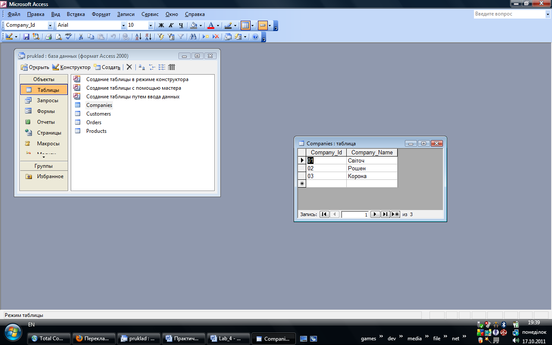This screenshot has height=345, width=552.
Task: Click the New Record toolbar icon
Action: [206, 37]
